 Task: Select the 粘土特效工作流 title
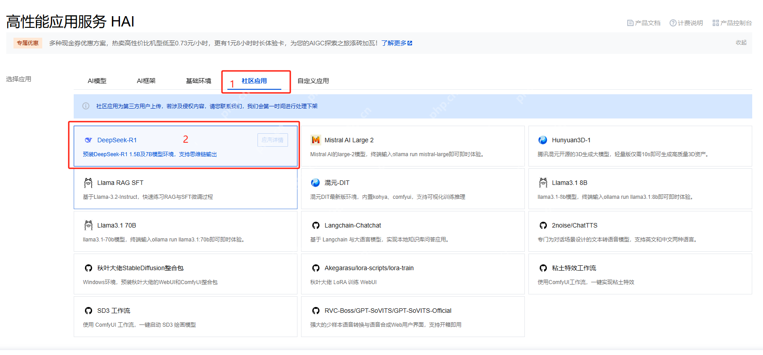574,268
